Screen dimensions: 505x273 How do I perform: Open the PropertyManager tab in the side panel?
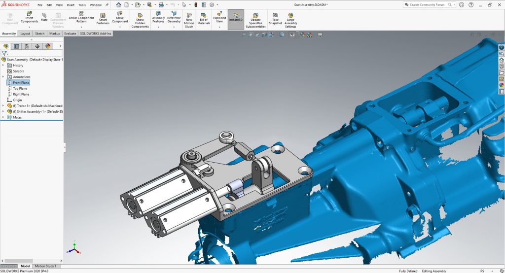coord(16,46)
